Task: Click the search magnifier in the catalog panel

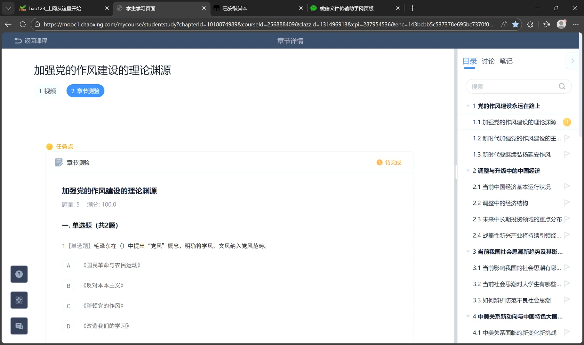Action: (562, 86)
